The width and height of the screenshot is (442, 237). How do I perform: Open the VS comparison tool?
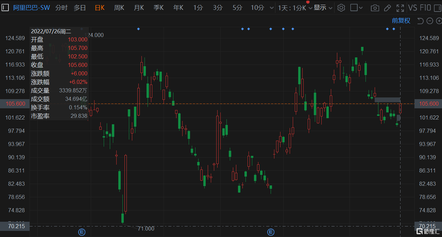[413, 8]
